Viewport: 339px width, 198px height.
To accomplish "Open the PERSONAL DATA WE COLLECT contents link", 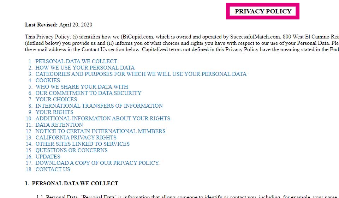I will [x=76, y=61].
